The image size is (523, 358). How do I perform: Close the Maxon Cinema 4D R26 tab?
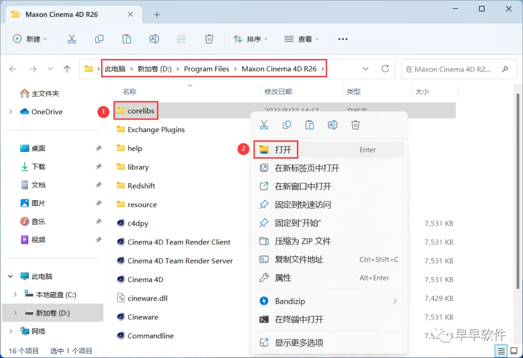click(x=130, y=15)
